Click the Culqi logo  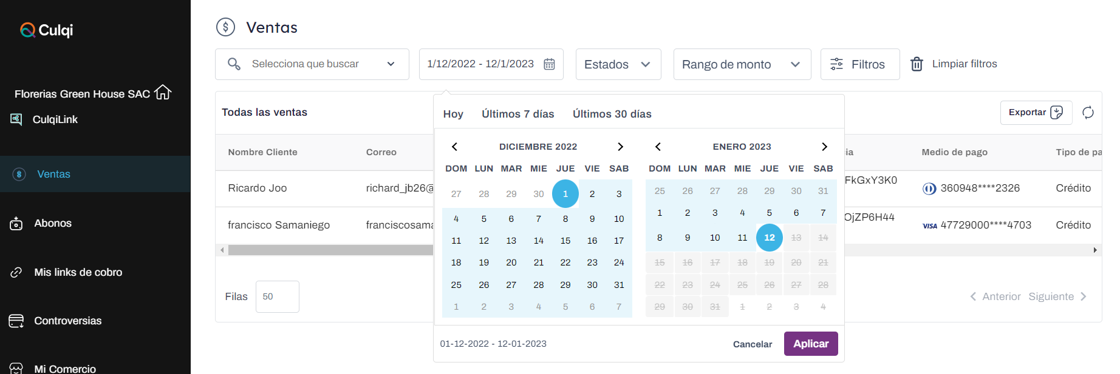click(47, 30)
